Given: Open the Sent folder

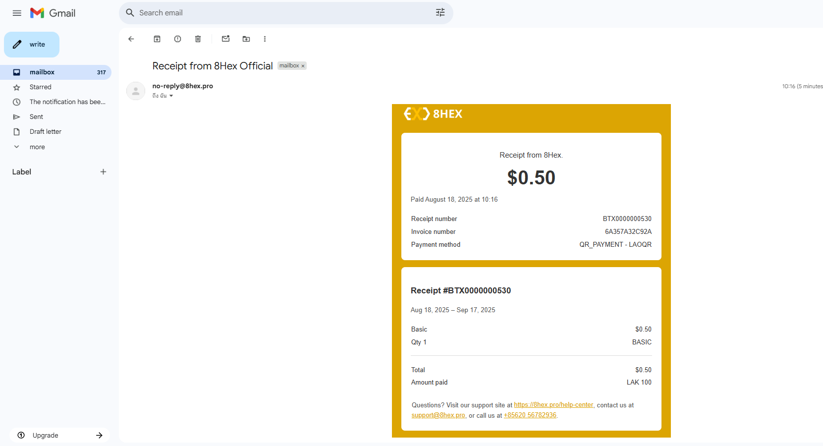Looking at the screenshot, I should coord(36,116).
